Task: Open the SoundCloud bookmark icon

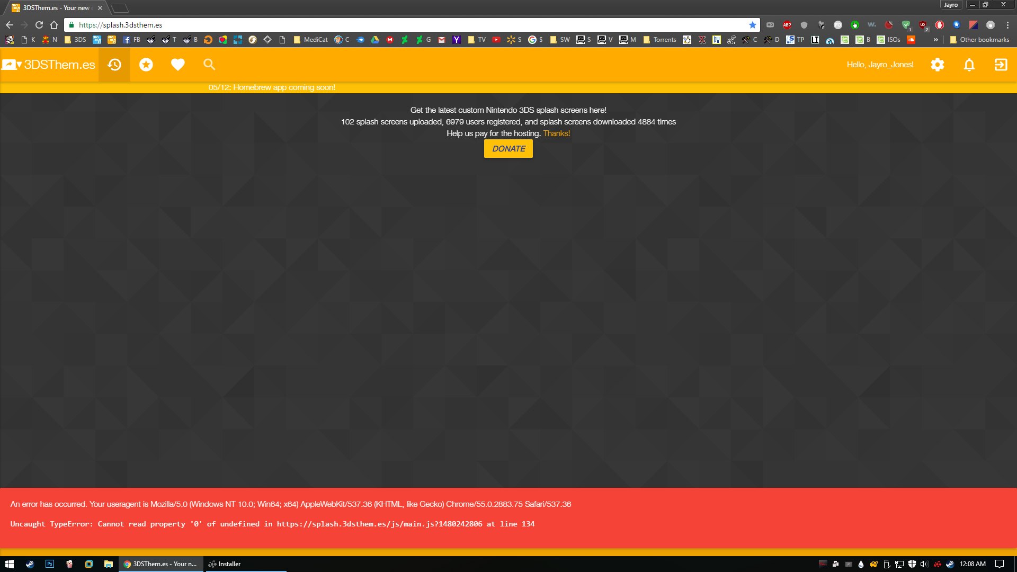Action: click(911, 40)
